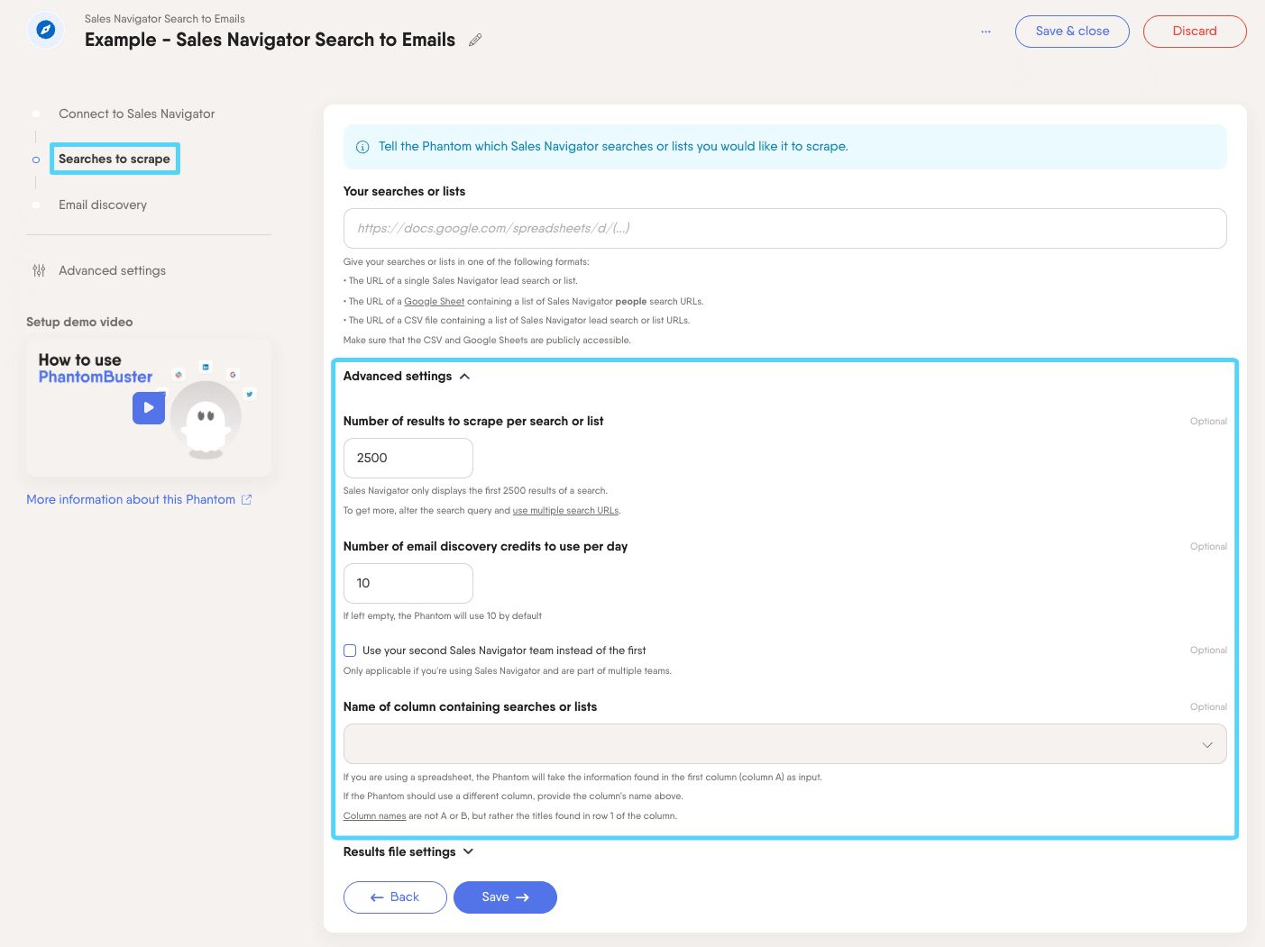Open the column name dropdown
This screenshot has width=1265, height=947.
pos(784,744)
